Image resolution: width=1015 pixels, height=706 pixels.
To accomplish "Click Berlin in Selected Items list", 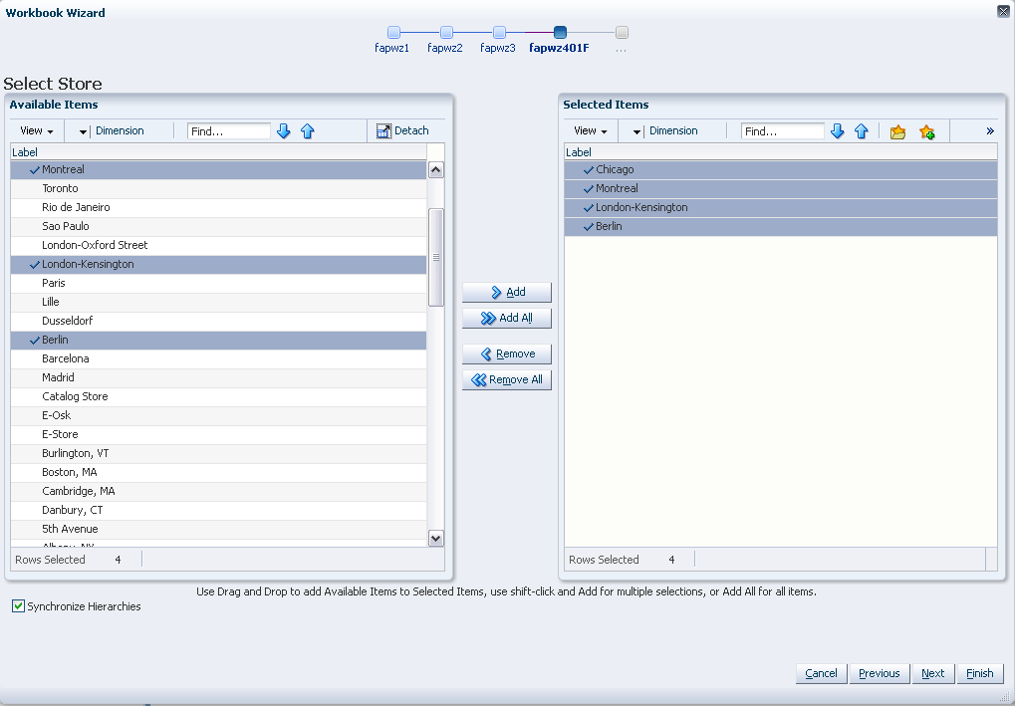I will [x=781, y=226].
